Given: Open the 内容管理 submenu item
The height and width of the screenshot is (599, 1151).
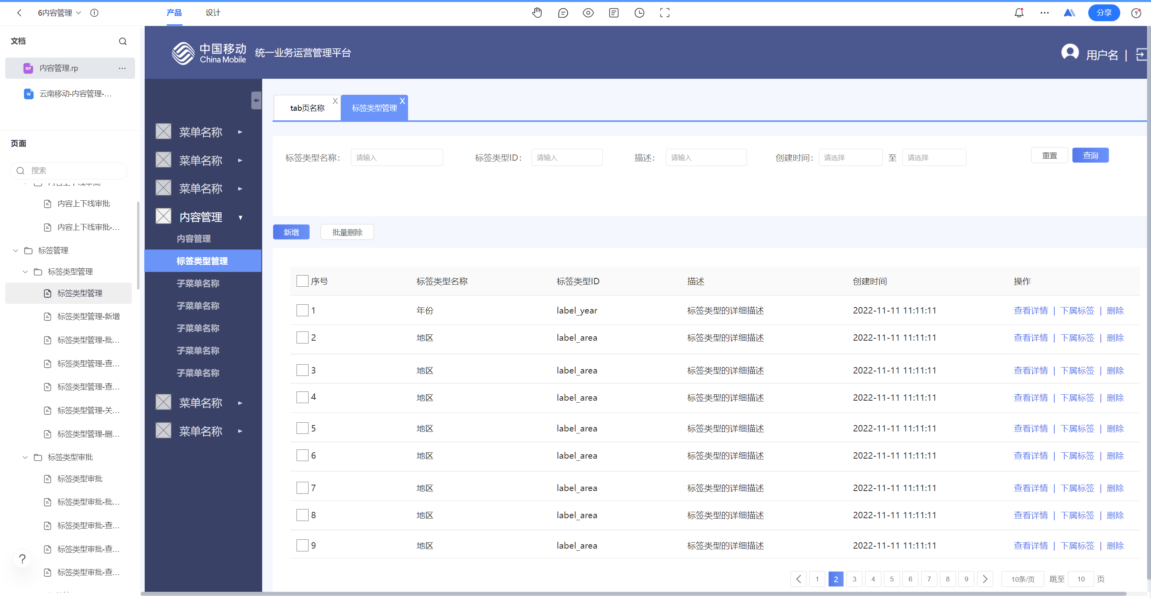Looking at the screenshot, I should coord(193,239).
